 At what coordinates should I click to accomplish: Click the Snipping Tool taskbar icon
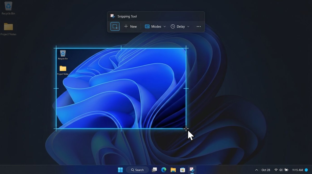(192, 170)
